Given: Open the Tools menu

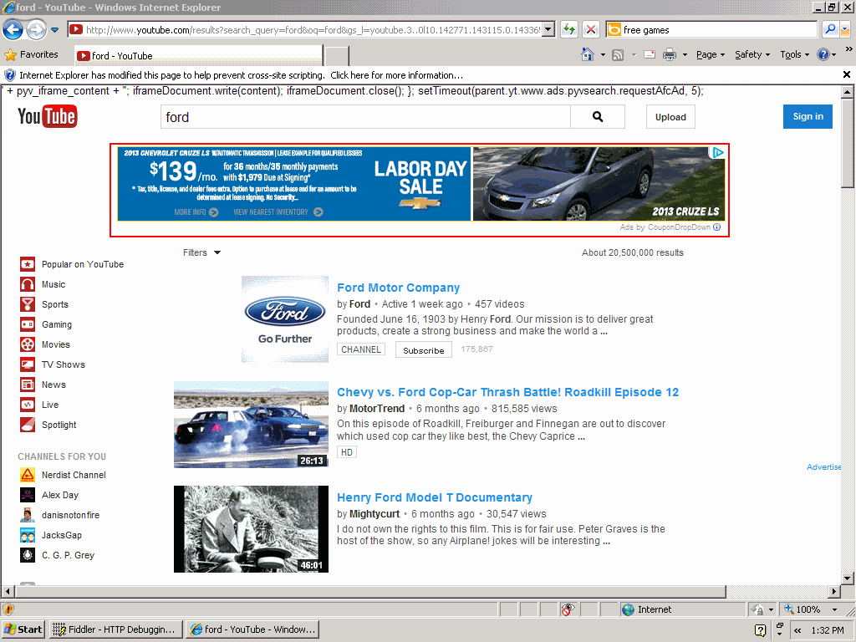Looking at the screenshot, I should coord(794,54).
